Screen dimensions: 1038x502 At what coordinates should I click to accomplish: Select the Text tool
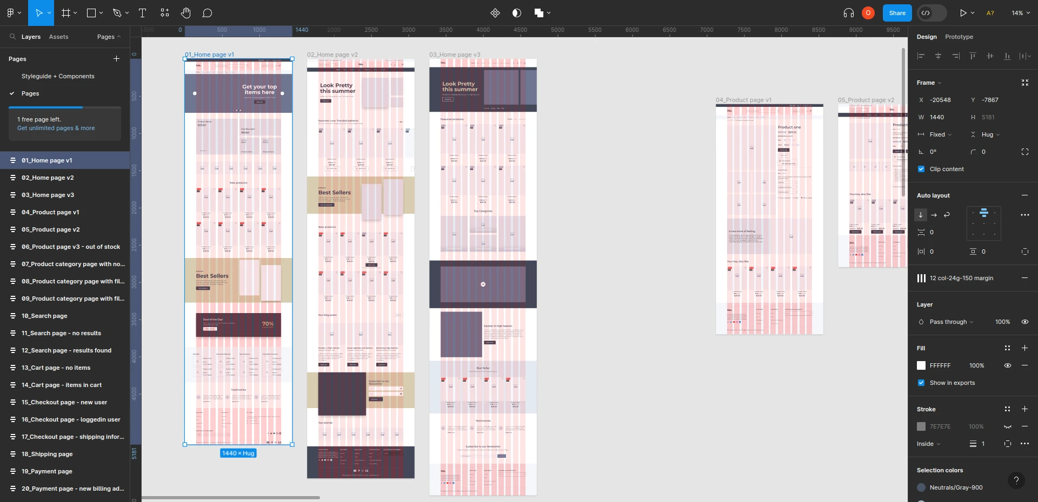[x=143, y=13]
